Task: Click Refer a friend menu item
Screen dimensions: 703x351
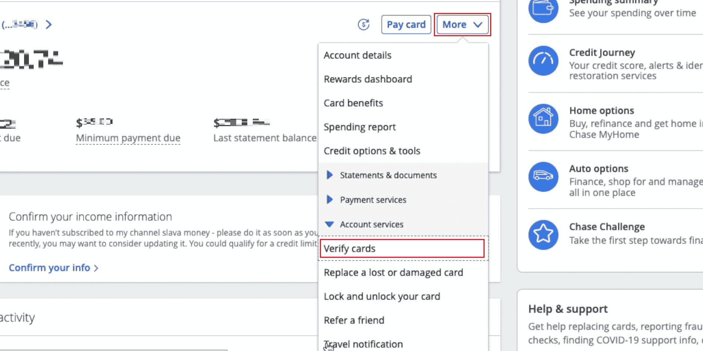Action: point(354,320)
